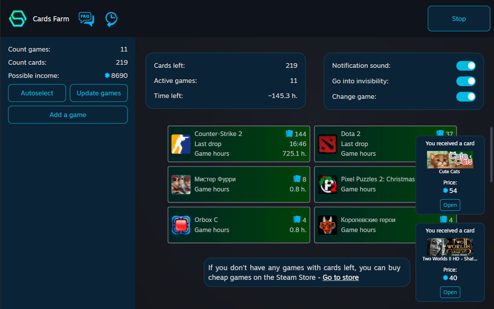Click the Count games label in sidebar
Viewport: 494px width, 309px height.
click(29, 49)
